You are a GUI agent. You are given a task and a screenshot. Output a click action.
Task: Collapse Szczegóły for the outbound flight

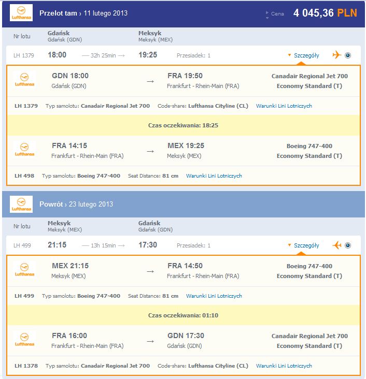point(304,55)
